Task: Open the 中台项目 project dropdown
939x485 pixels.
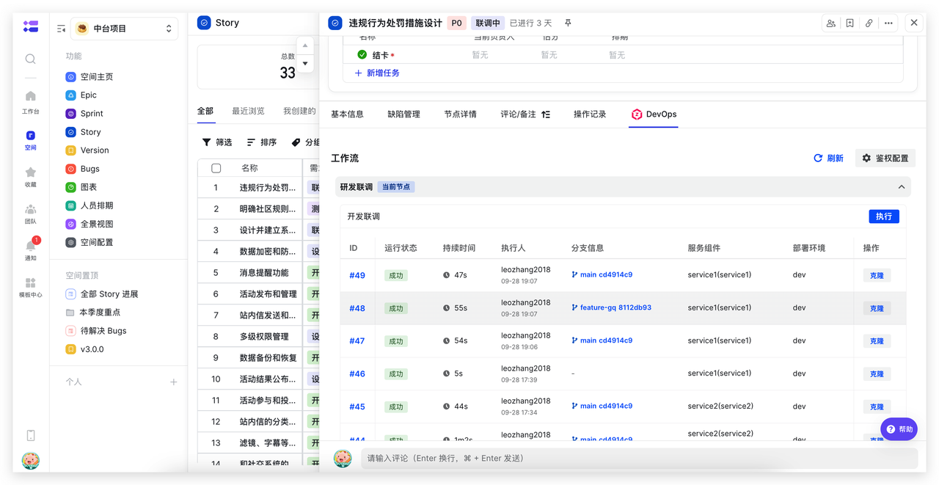Action: 124,29
